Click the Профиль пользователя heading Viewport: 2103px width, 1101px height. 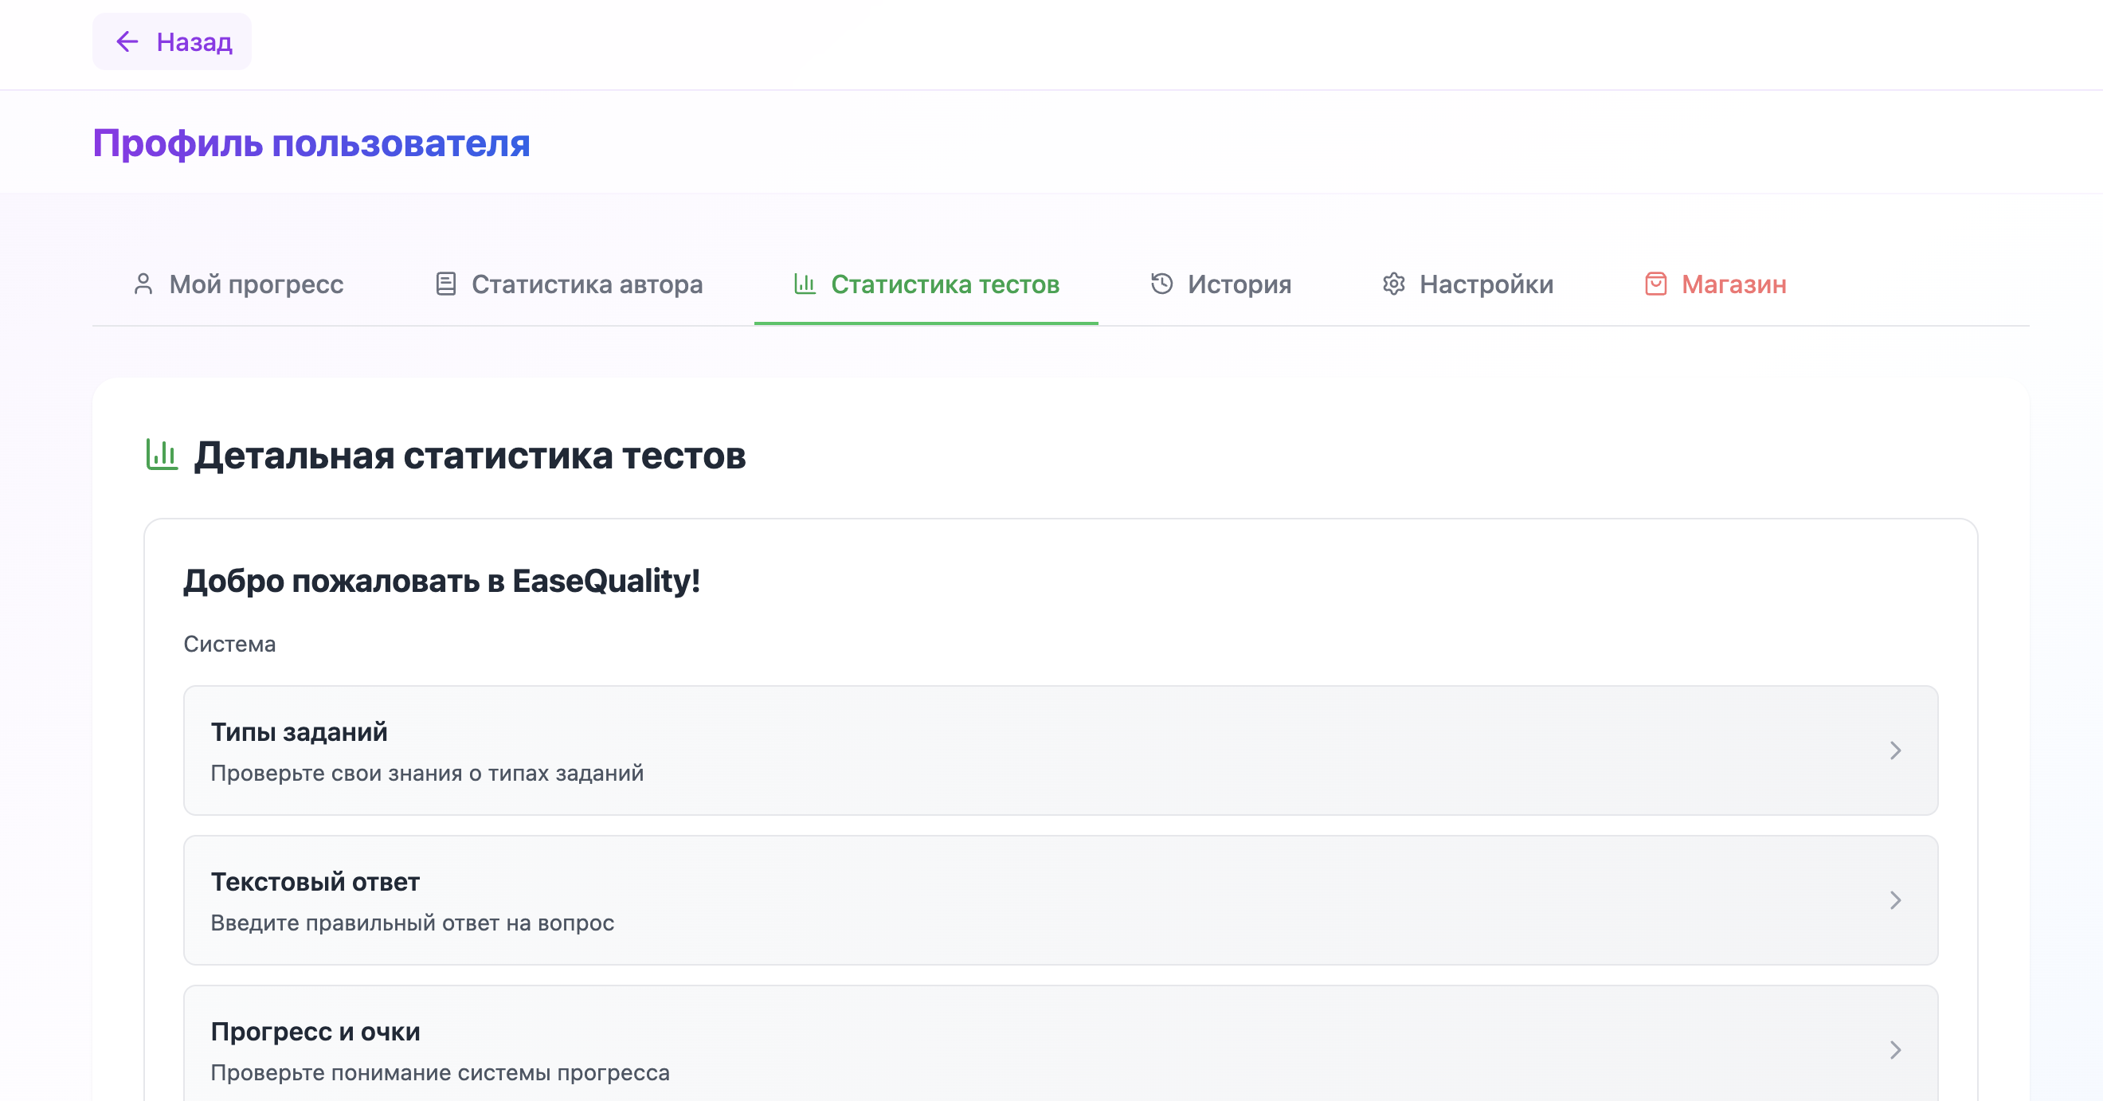[x=311, y=143]
